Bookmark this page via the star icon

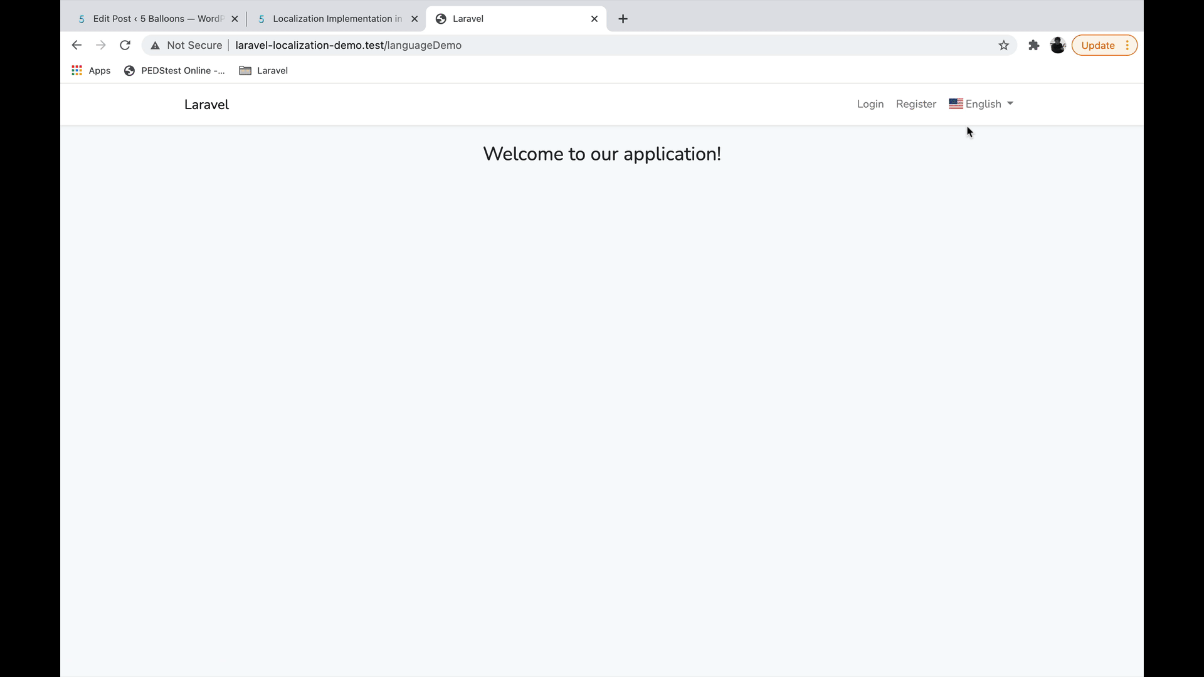pos(1004,45)
